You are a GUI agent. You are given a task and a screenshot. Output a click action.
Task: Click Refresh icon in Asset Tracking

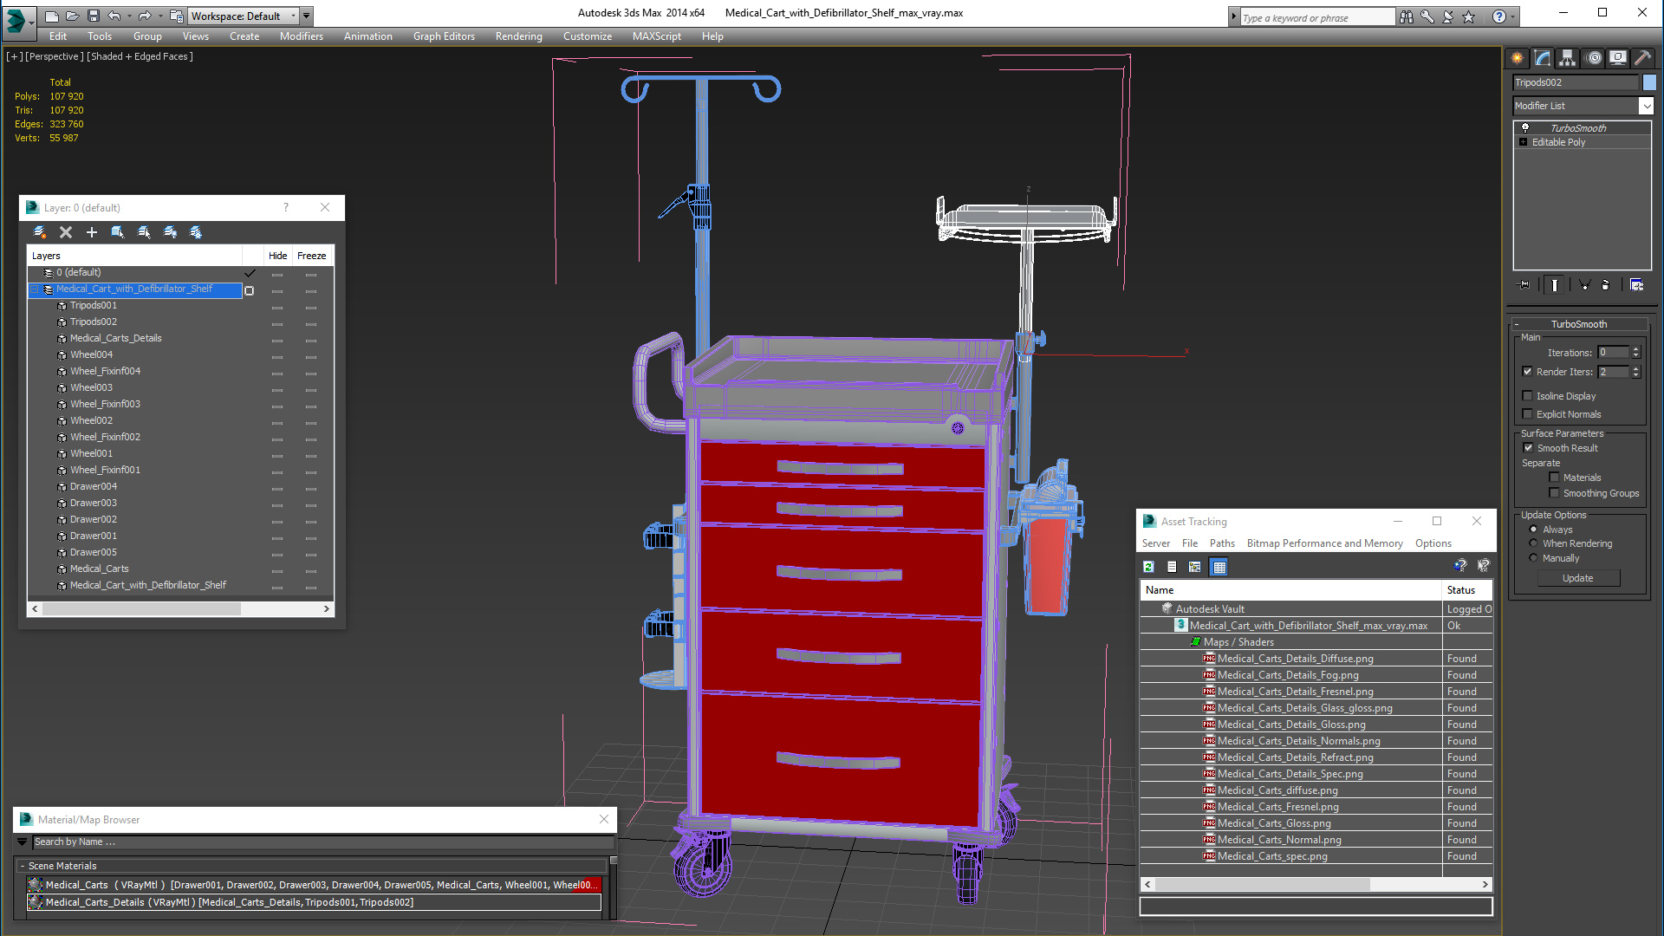1148,567
